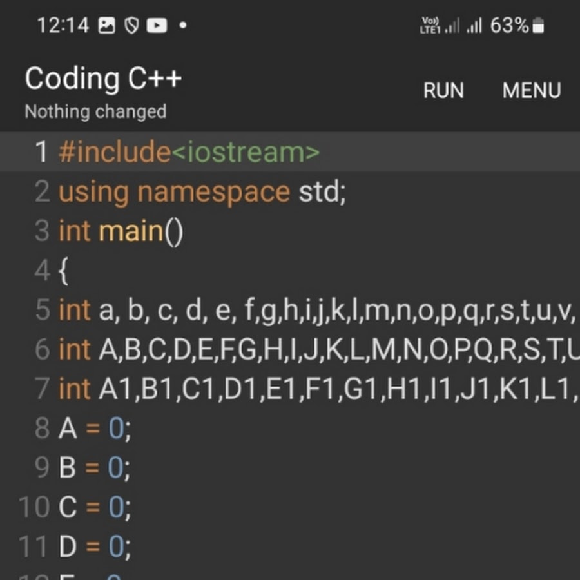Tap the YouTube notification icon
This screenshot has width=580, height=580.
(x=157, y=26)
